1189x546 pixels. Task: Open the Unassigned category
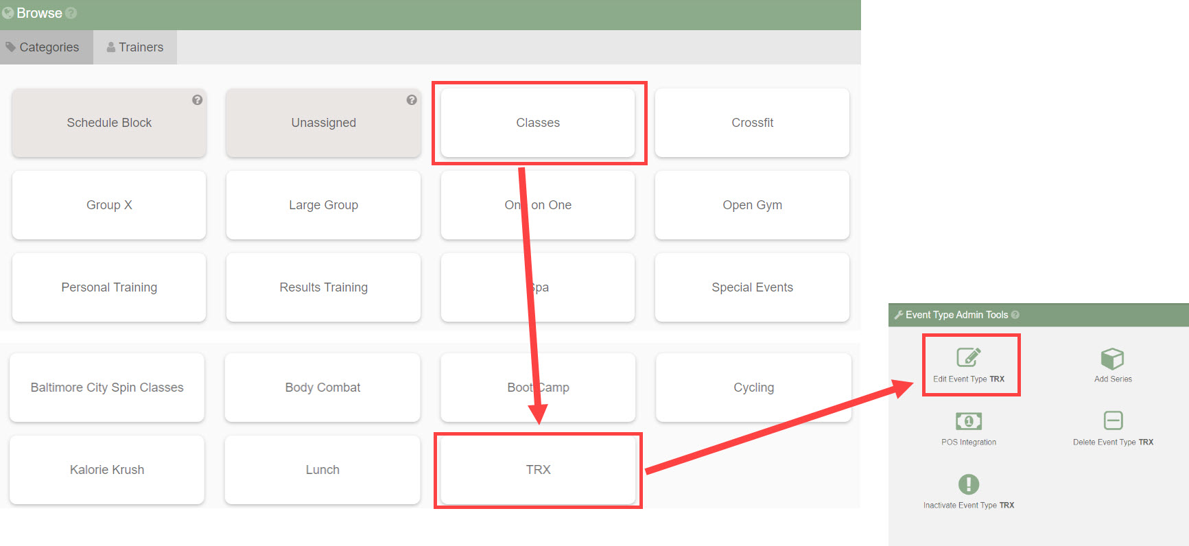pyautogui.click(x=323, y=123)
